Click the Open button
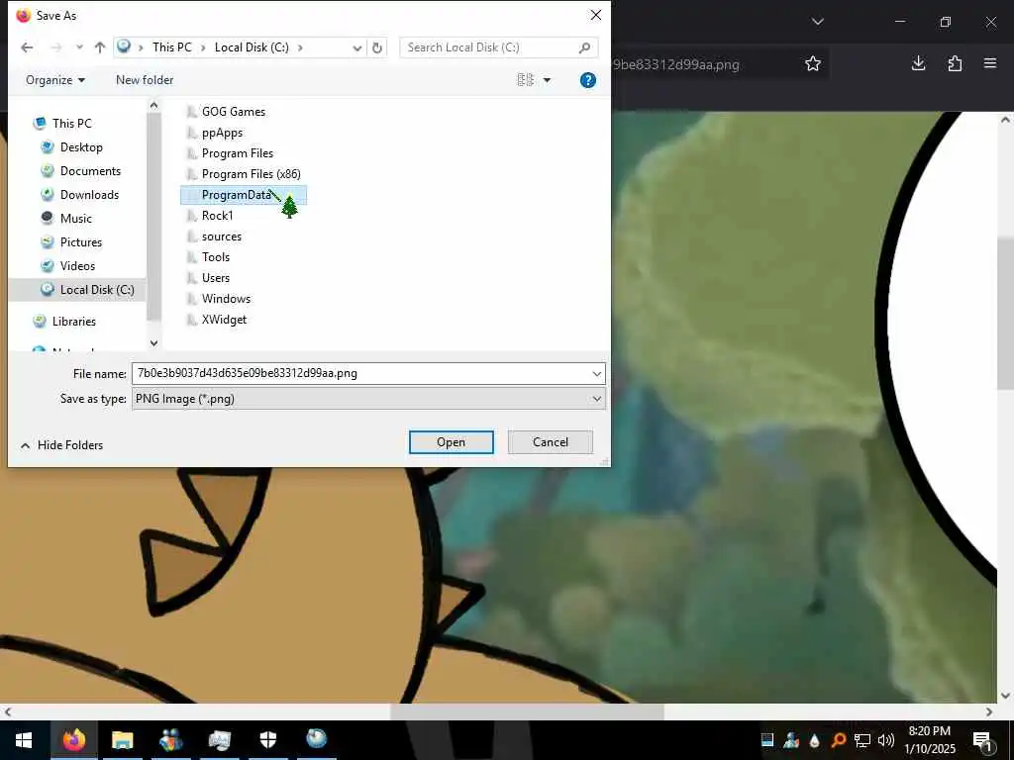 click(x=451, y=442)
